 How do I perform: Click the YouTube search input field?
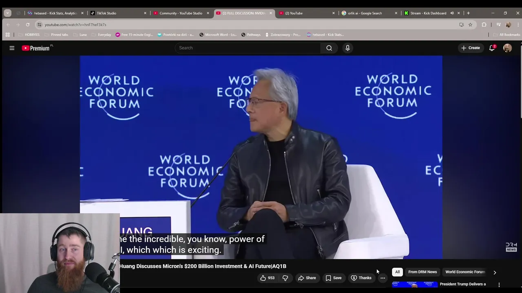tap(249, 48)
